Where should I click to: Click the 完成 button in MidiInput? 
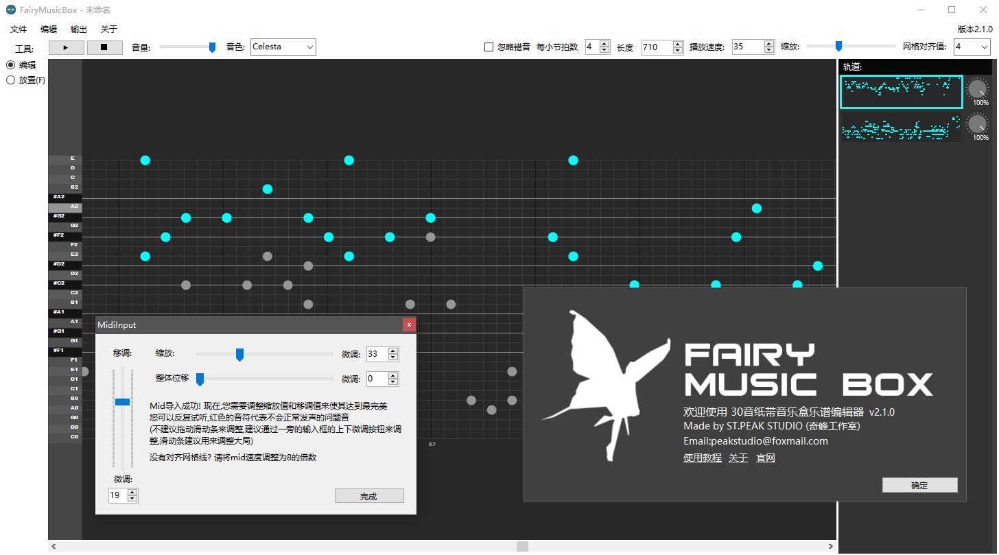tap(369, 496)
